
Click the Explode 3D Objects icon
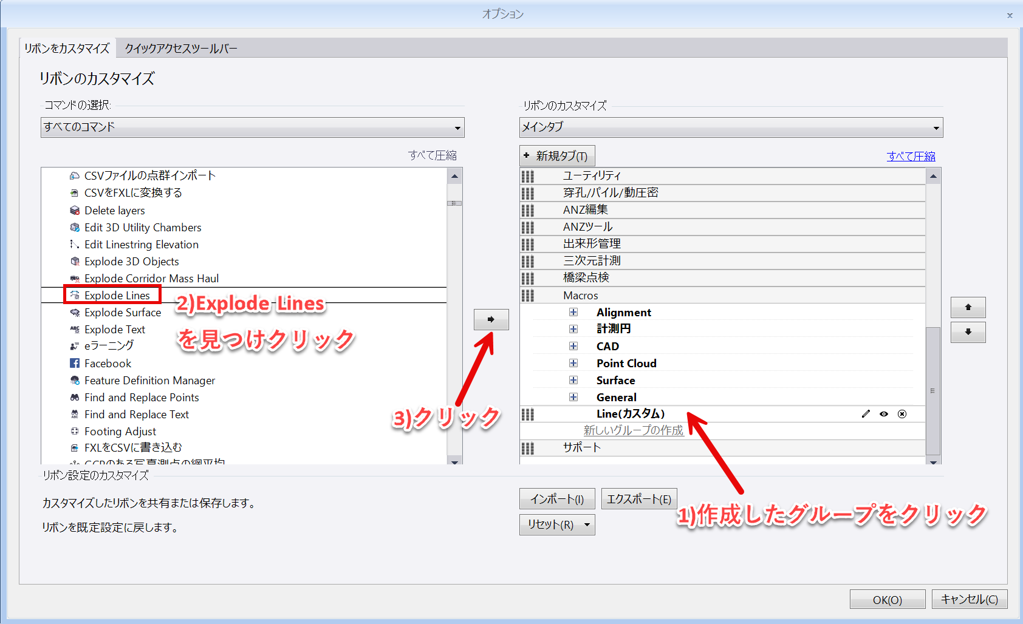coord(75,262)
